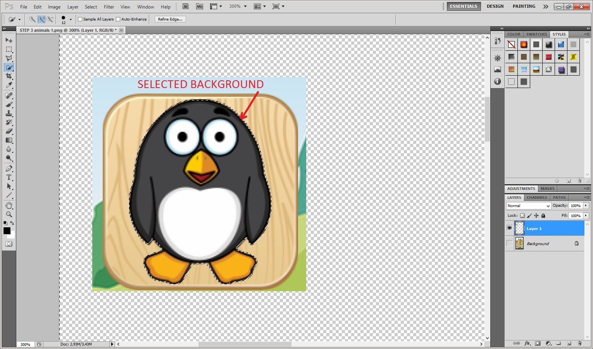Viewport: 593px width, 349px height.
Task: Delete the selected layer via trash icon
Action: [579, 344]
